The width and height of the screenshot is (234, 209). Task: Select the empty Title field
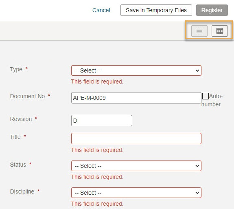tap(136, 139)
